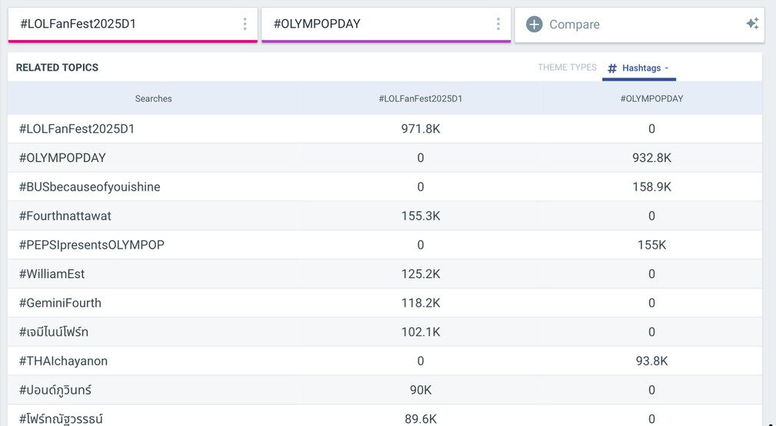
Task: Click the #OLYMPOPDAY column header
Action: pos(651,99)
